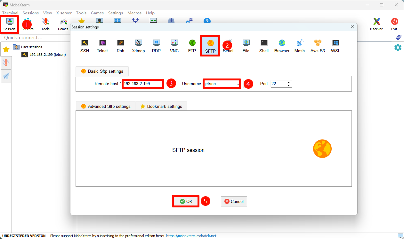Image resolution: width=404 pixels, height=239 pixels.
Task: Open the Session toolbar button
Action: pos(9,25)
